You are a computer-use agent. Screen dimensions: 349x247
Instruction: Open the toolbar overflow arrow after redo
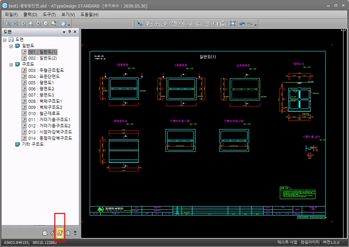[255, 25]
